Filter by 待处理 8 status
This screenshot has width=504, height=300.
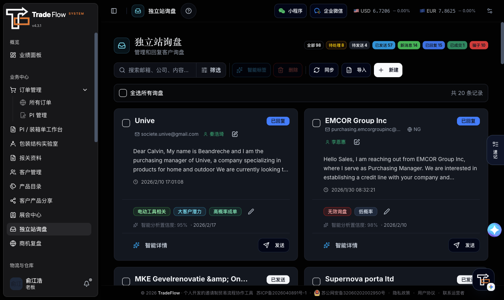[x=336, y=45]
